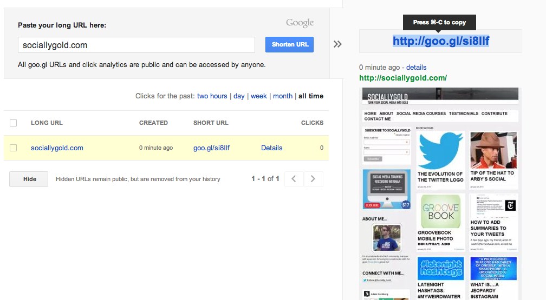Open the goo.gl/si8Ilf short URL in table
This screenshot has width=546, height=300.
tap(211, 148)
